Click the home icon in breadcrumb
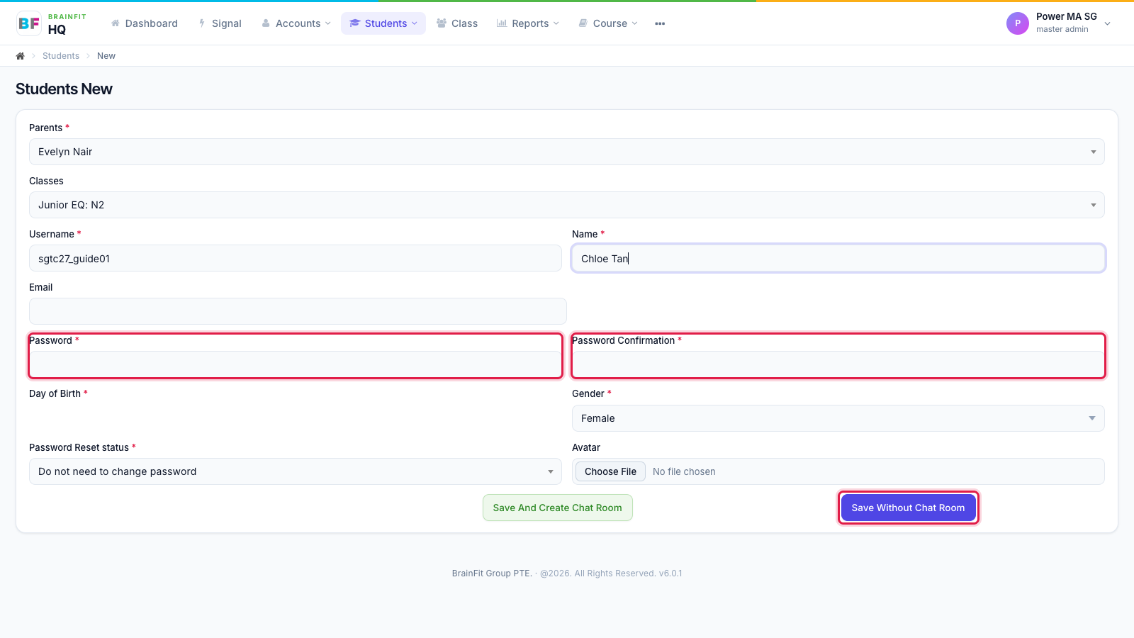Image resolution: width=1134 pixels, height=638 pixels. click(21, 56)
